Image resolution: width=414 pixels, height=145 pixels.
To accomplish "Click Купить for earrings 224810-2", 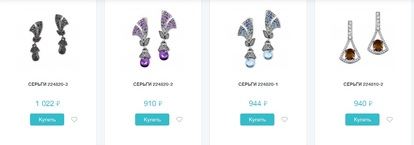I will point(362,120).
